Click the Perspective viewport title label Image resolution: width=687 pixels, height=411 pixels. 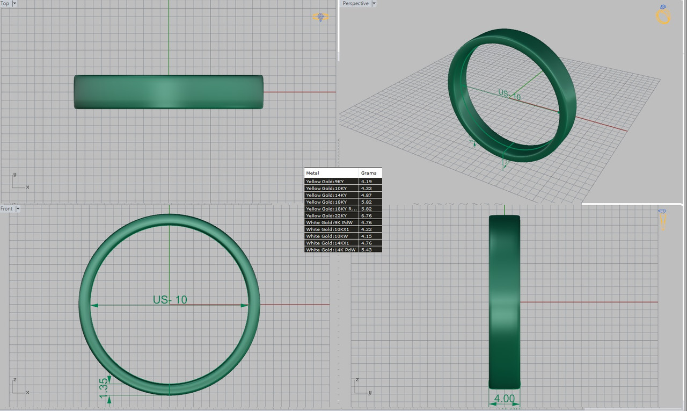tap(356, 3)
